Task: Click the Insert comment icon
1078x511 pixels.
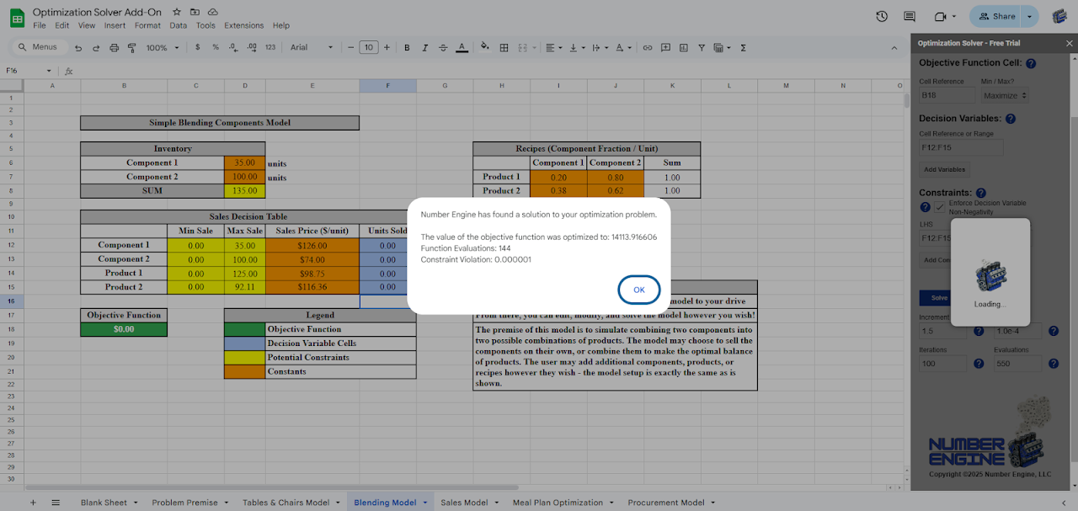Action: click(x=666, y=48)
